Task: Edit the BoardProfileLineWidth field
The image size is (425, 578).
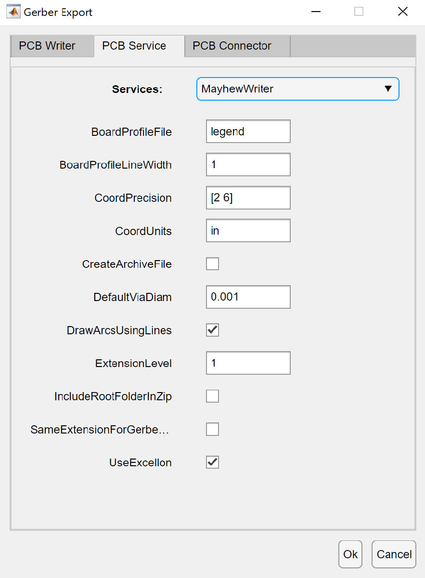Action: click(x=248, y=165)
